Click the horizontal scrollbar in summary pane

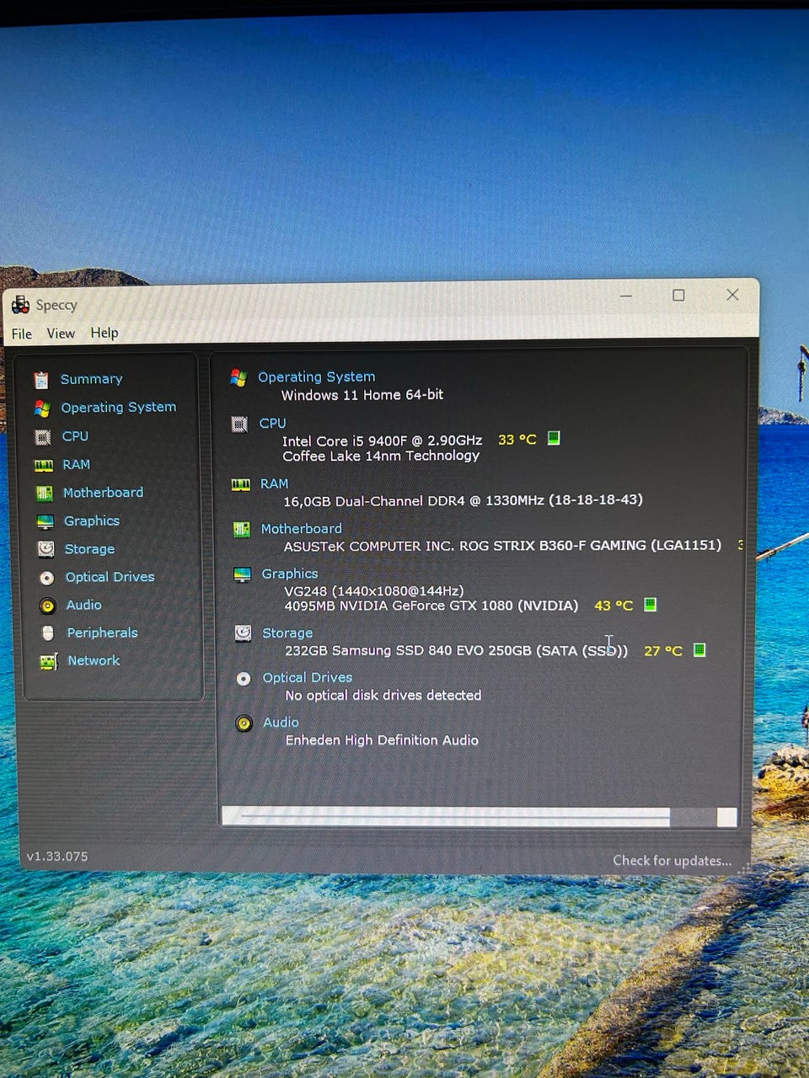coord(480,816)
